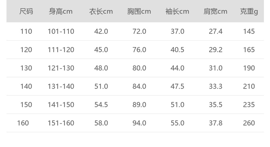Click sleeve length value 40.5
This screenshot has height=147, width=270.
click(177, 50)
